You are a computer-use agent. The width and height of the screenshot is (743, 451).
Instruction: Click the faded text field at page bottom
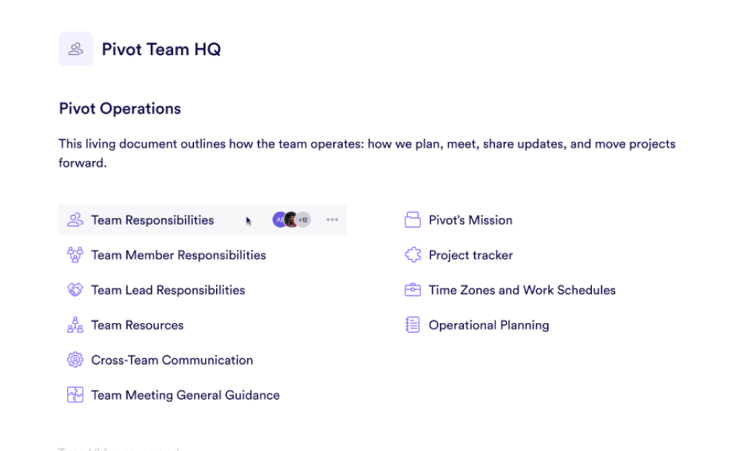click(x=121, y=449)
